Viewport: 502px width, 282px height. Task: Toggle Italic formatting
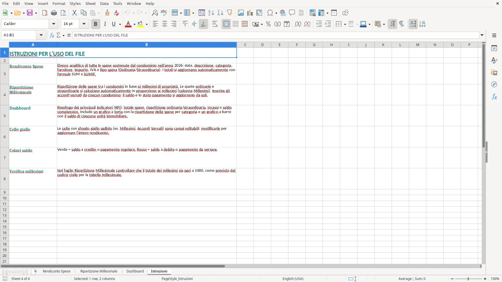105,24
